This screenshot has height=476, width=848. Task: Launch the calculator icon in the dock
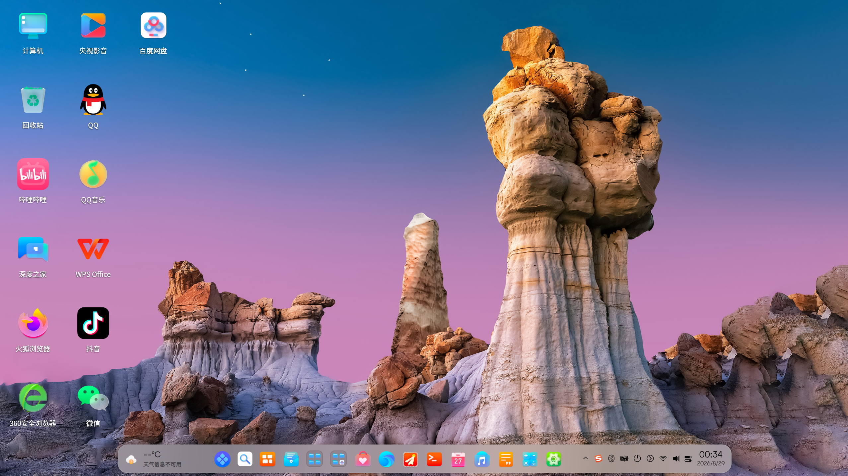click(530, 459)
